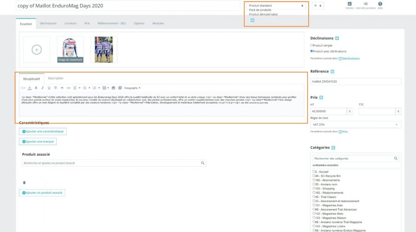Insert a table via the grid icon
416x232 pixels.
[x=104, y=88]
